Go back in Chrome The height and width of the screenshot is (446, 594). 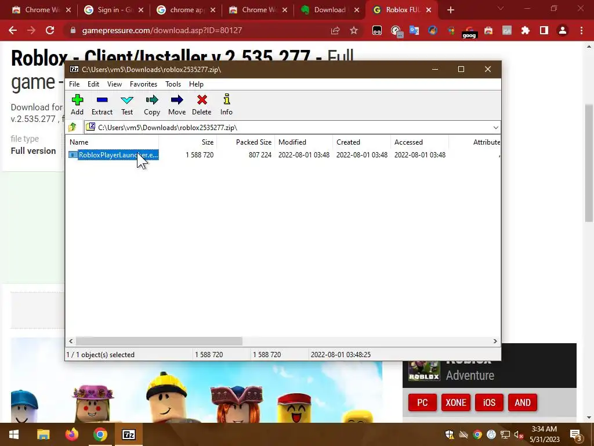point(13,30)
